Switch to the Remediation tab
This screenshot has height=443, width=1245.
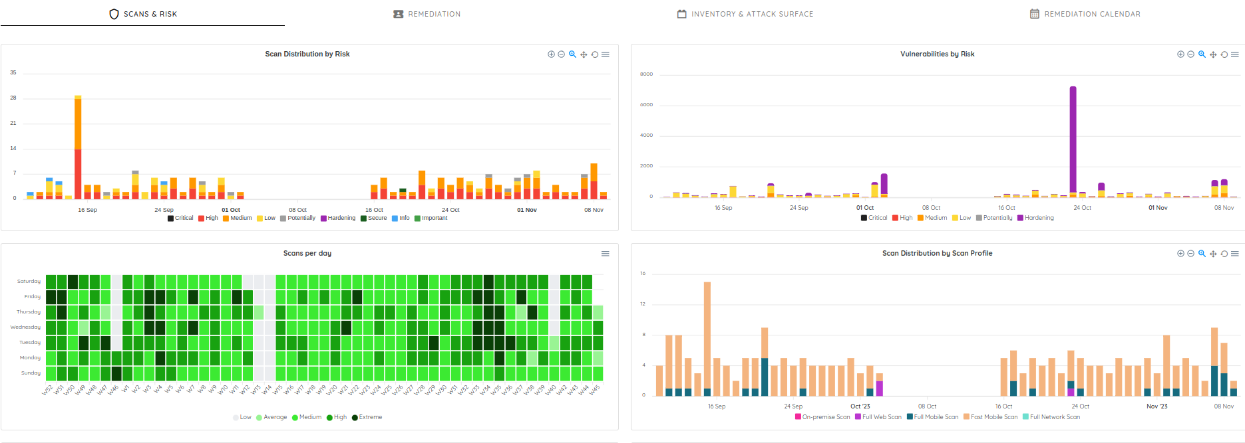[x=427, y=14]
